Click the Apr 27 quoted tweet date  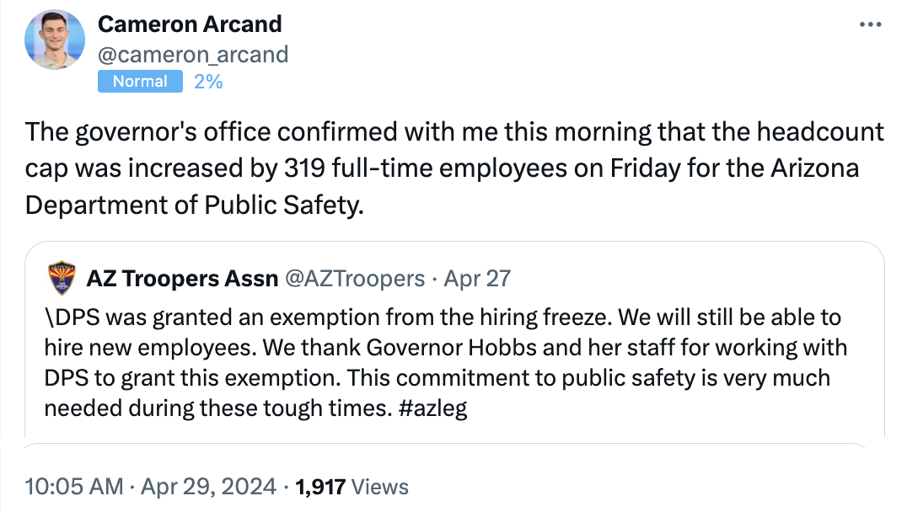click(x=476, y=278)
